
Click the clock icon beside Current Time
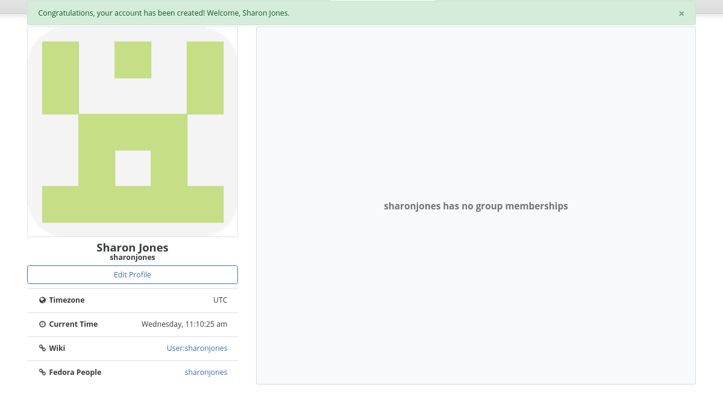43,324
